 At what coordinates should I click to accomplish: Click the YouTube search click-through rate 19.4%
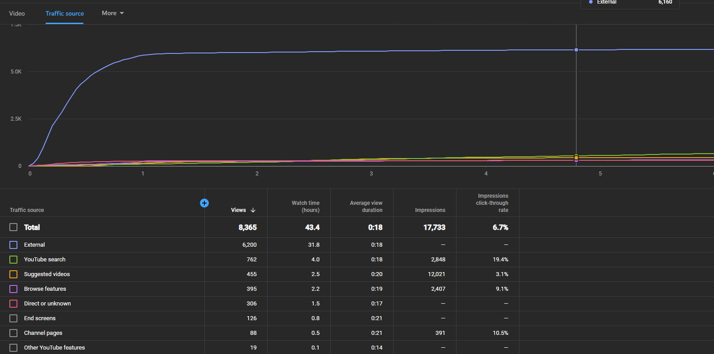pos(501,260)
